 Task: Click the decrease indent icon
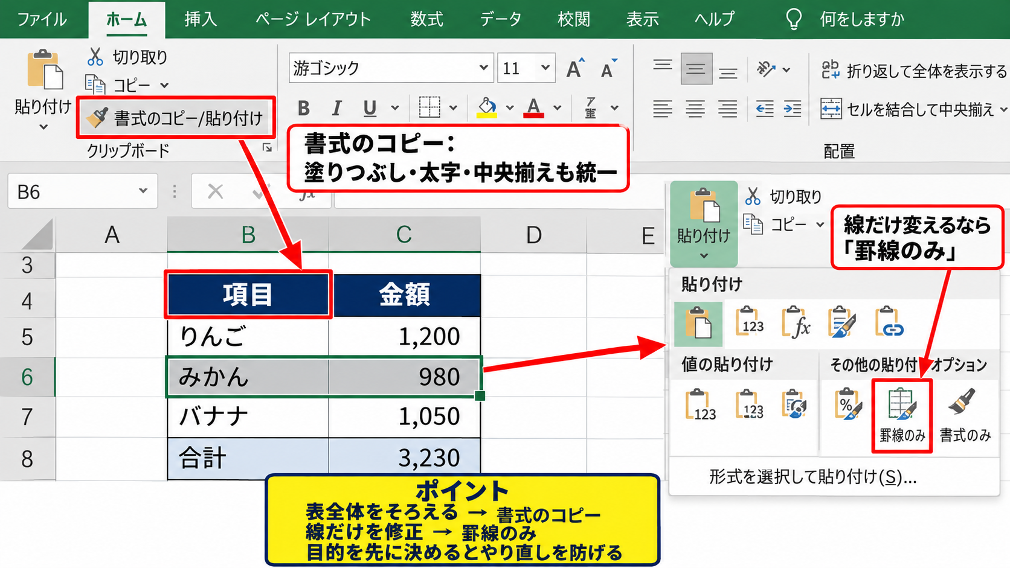point(765,109)
